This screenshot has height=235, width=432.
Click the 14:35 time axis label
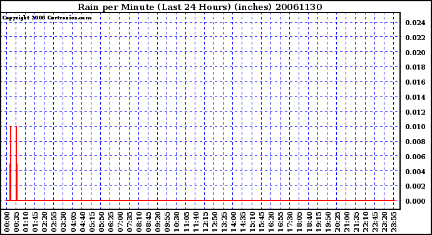point(243,222)
